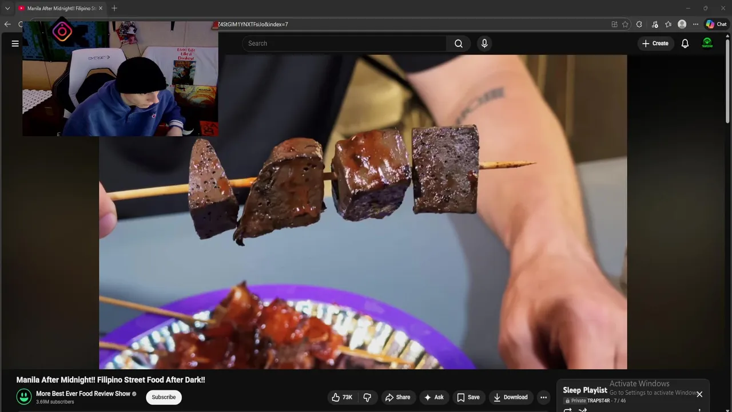Click the address bar URL text

pyautogui.click(x=253, y=24)
